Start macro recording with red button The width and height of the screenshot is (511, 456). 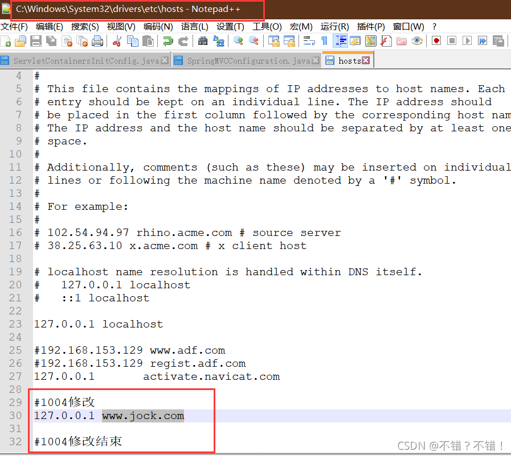[x=436, y=42]
